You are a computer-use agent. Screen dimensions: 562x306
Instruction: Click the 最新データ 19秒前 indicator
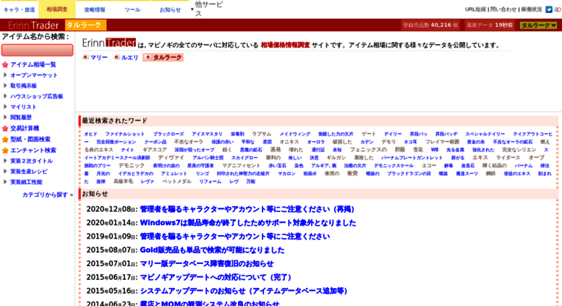click(x=490, y=25)
